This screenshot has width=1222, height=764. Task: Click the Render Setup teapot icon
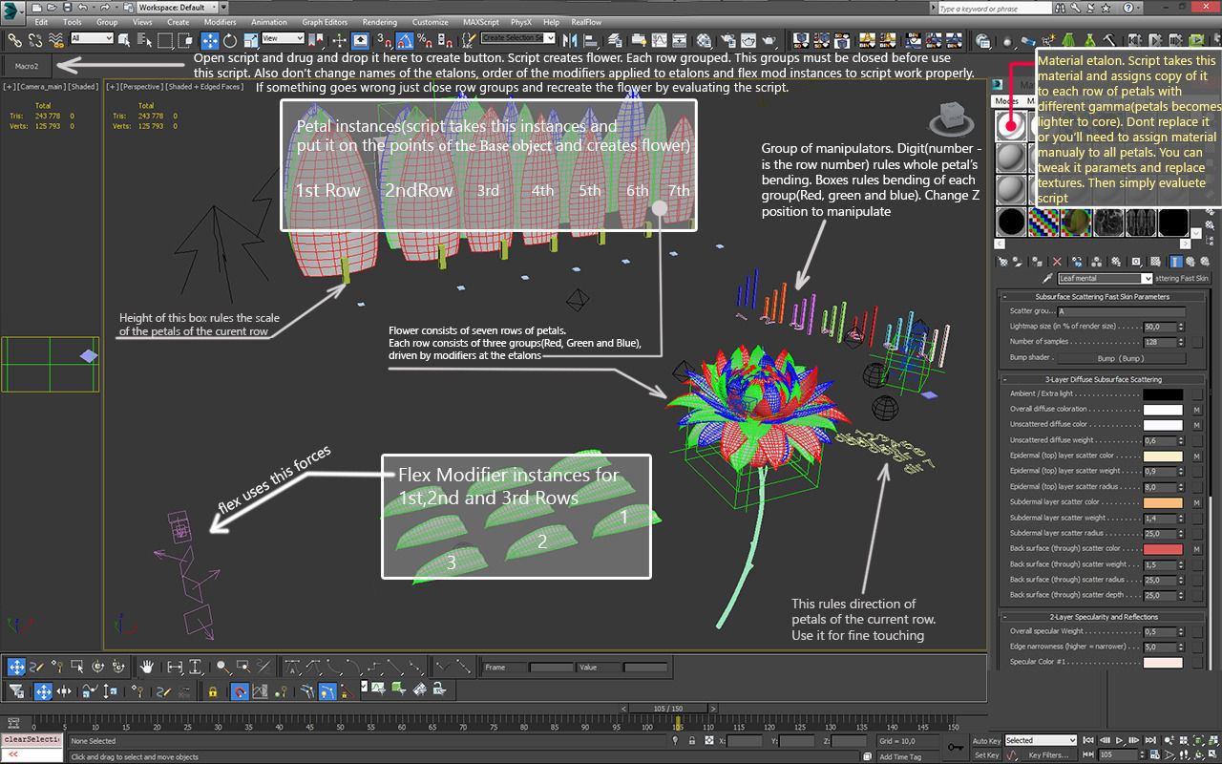tap(727, 40)
